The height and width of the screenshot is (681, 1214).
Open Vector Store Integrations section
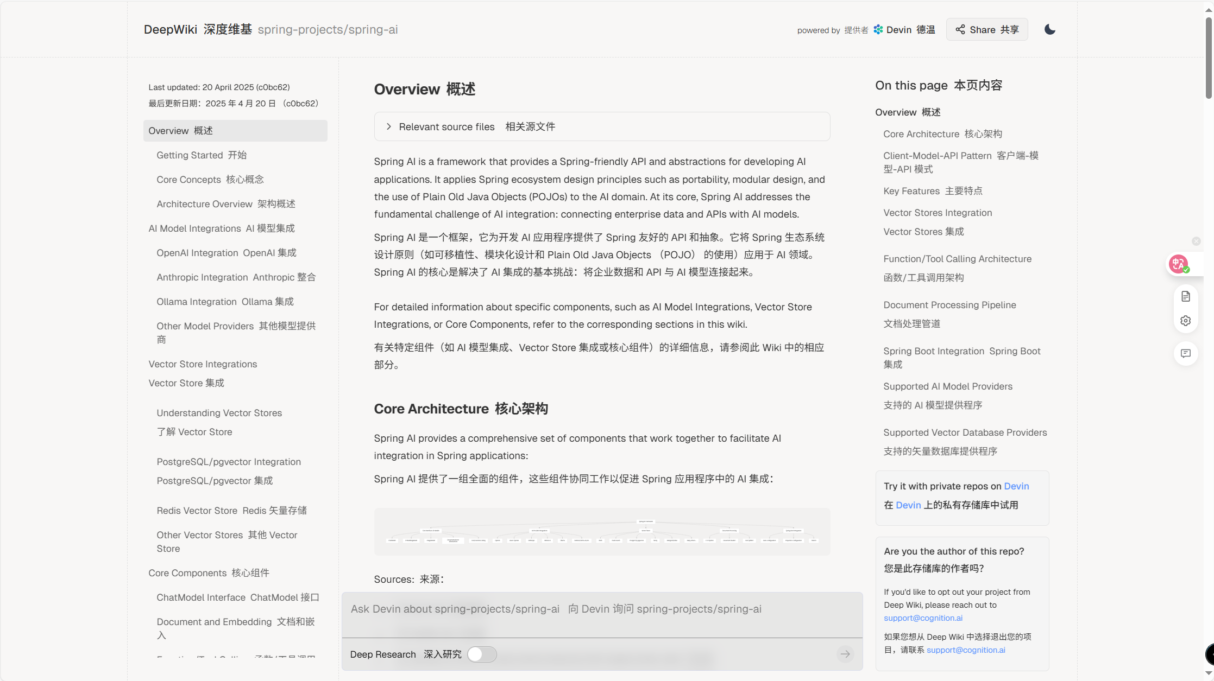click(203, 373)
